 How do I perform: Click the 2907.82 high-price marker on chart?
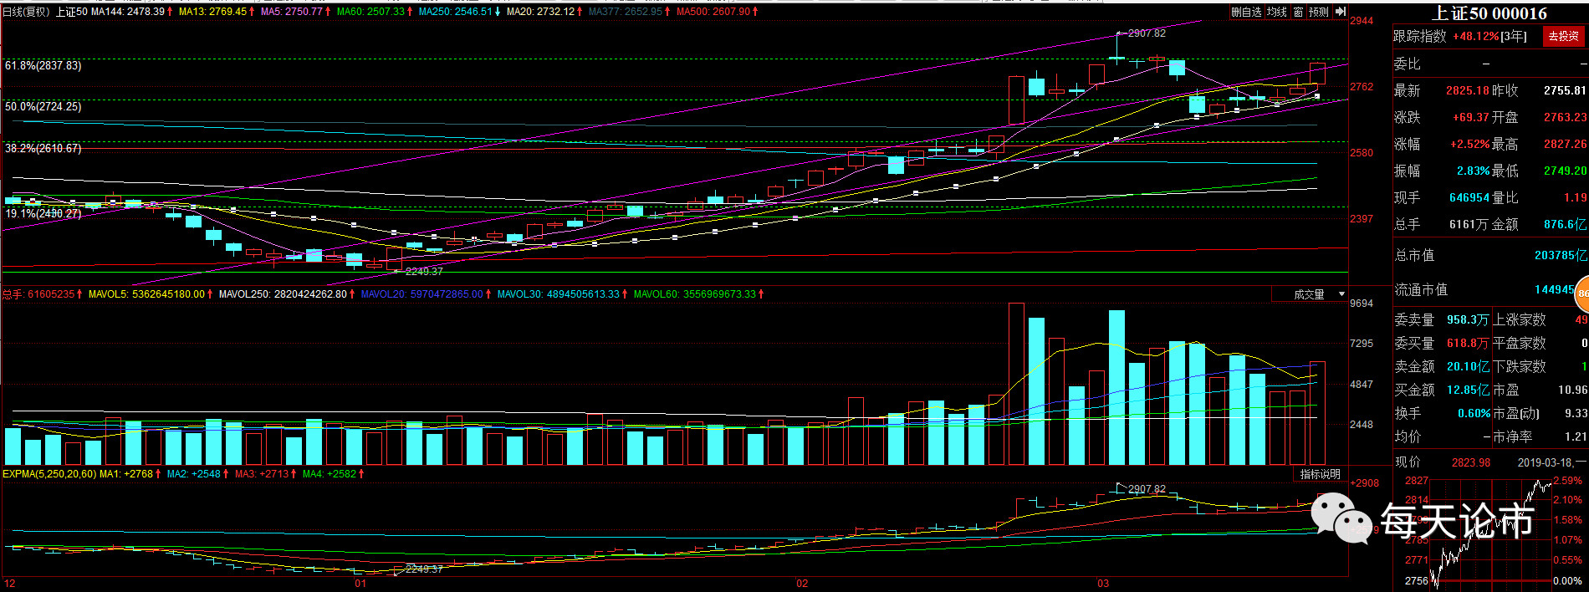[x=1146, y=33]
